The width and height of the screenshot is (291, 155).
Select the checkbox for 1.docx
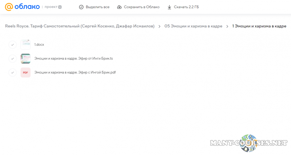click(12, 45)
